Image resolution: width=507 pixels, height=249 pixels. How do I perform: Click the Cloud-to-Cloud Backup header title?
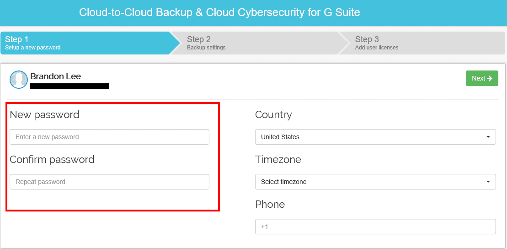coord(219,12)
